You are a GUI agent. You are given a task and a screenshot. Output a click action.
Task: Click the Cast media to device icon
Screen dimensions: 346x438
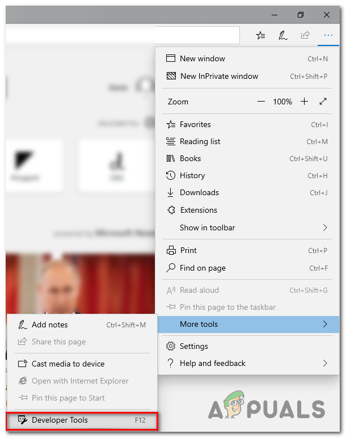pyautogui.click(x=23, y=364)
